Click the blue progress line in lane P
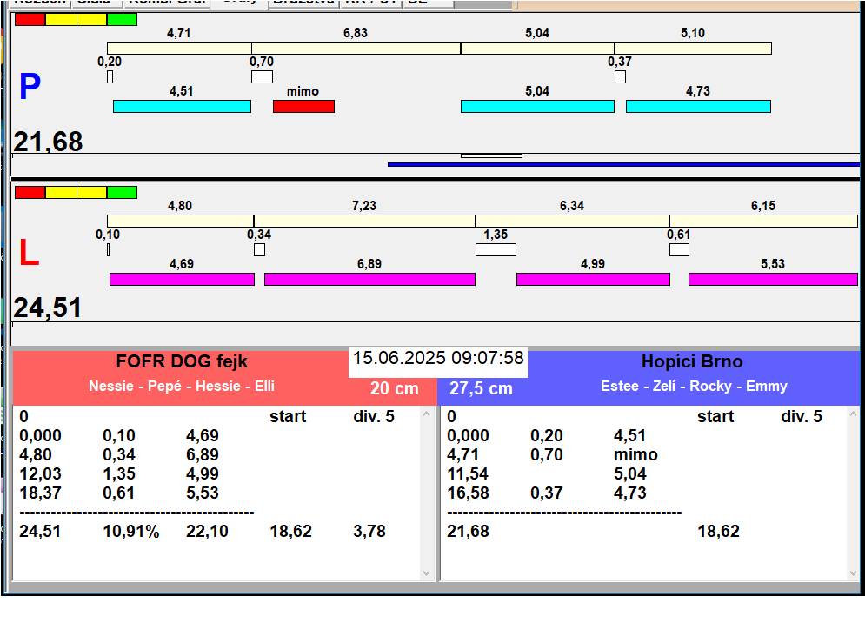Screen dimensions: 865x622 pyautogui.click(x=622, y=163)
